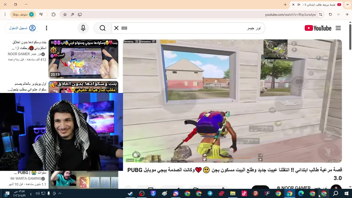352x198 pixels.
Task: Mute the tab via audio indicator icon
Action: click(x=299, y=5)
